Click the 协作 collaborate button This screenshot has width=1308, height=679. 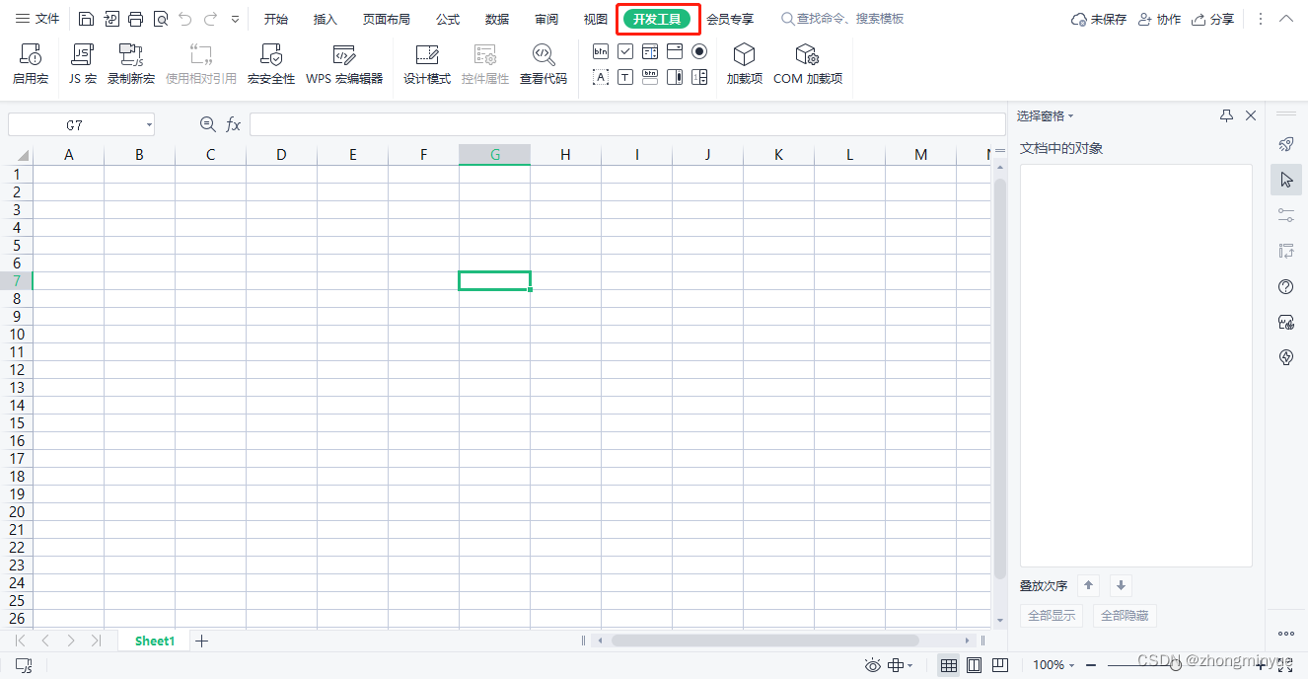pyautogui.click(x=1159, y=19)
